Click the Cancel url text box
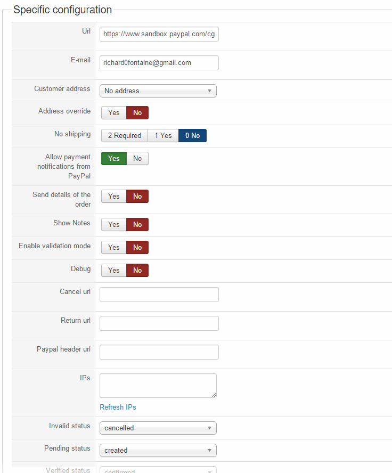Screen dimensions: 392x473 click(x=159, y=295)
